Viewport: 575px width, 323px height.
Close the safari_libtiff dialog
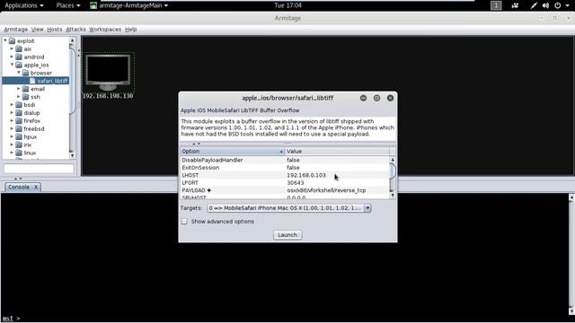point(390,98)
